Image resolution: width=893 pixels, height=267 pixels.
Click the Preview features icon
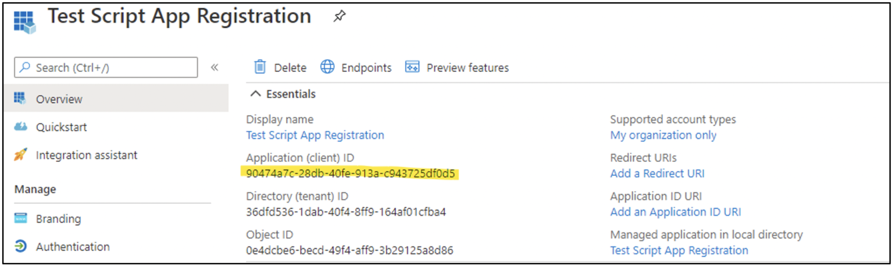(412, 67)
